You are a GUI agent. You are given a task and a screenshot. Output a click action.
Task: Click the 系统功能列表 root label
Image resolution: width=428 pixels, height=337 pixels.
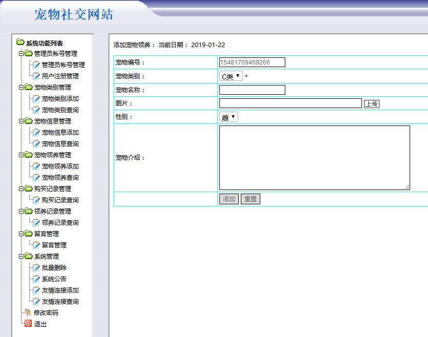pos(44,43)
